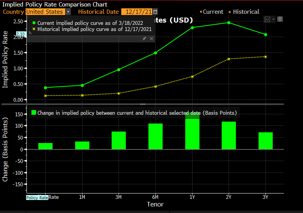
Task: Click the divider handle between the two charts
Action: click(x=143, y=104)
